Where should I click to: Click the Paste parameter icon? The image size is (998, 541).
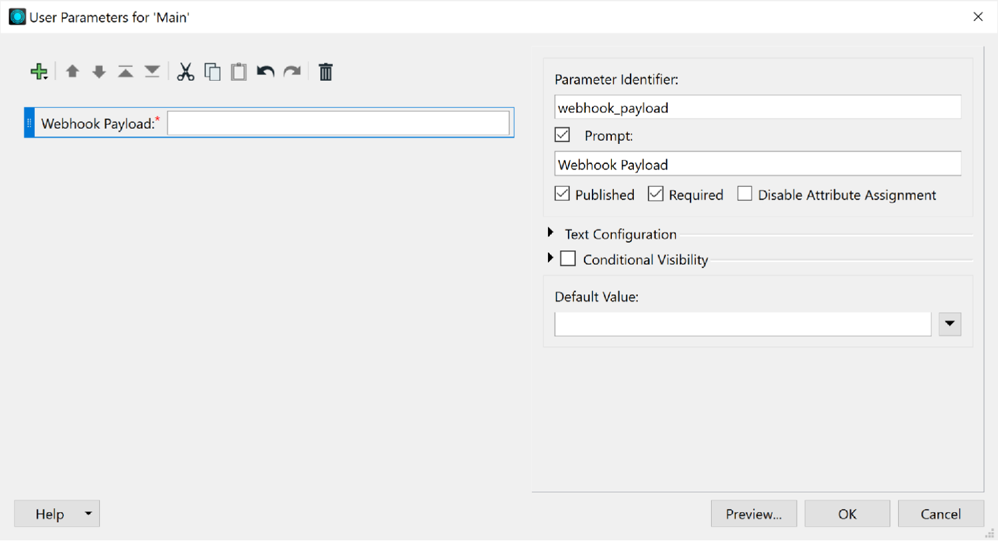[x=238, y=71]
